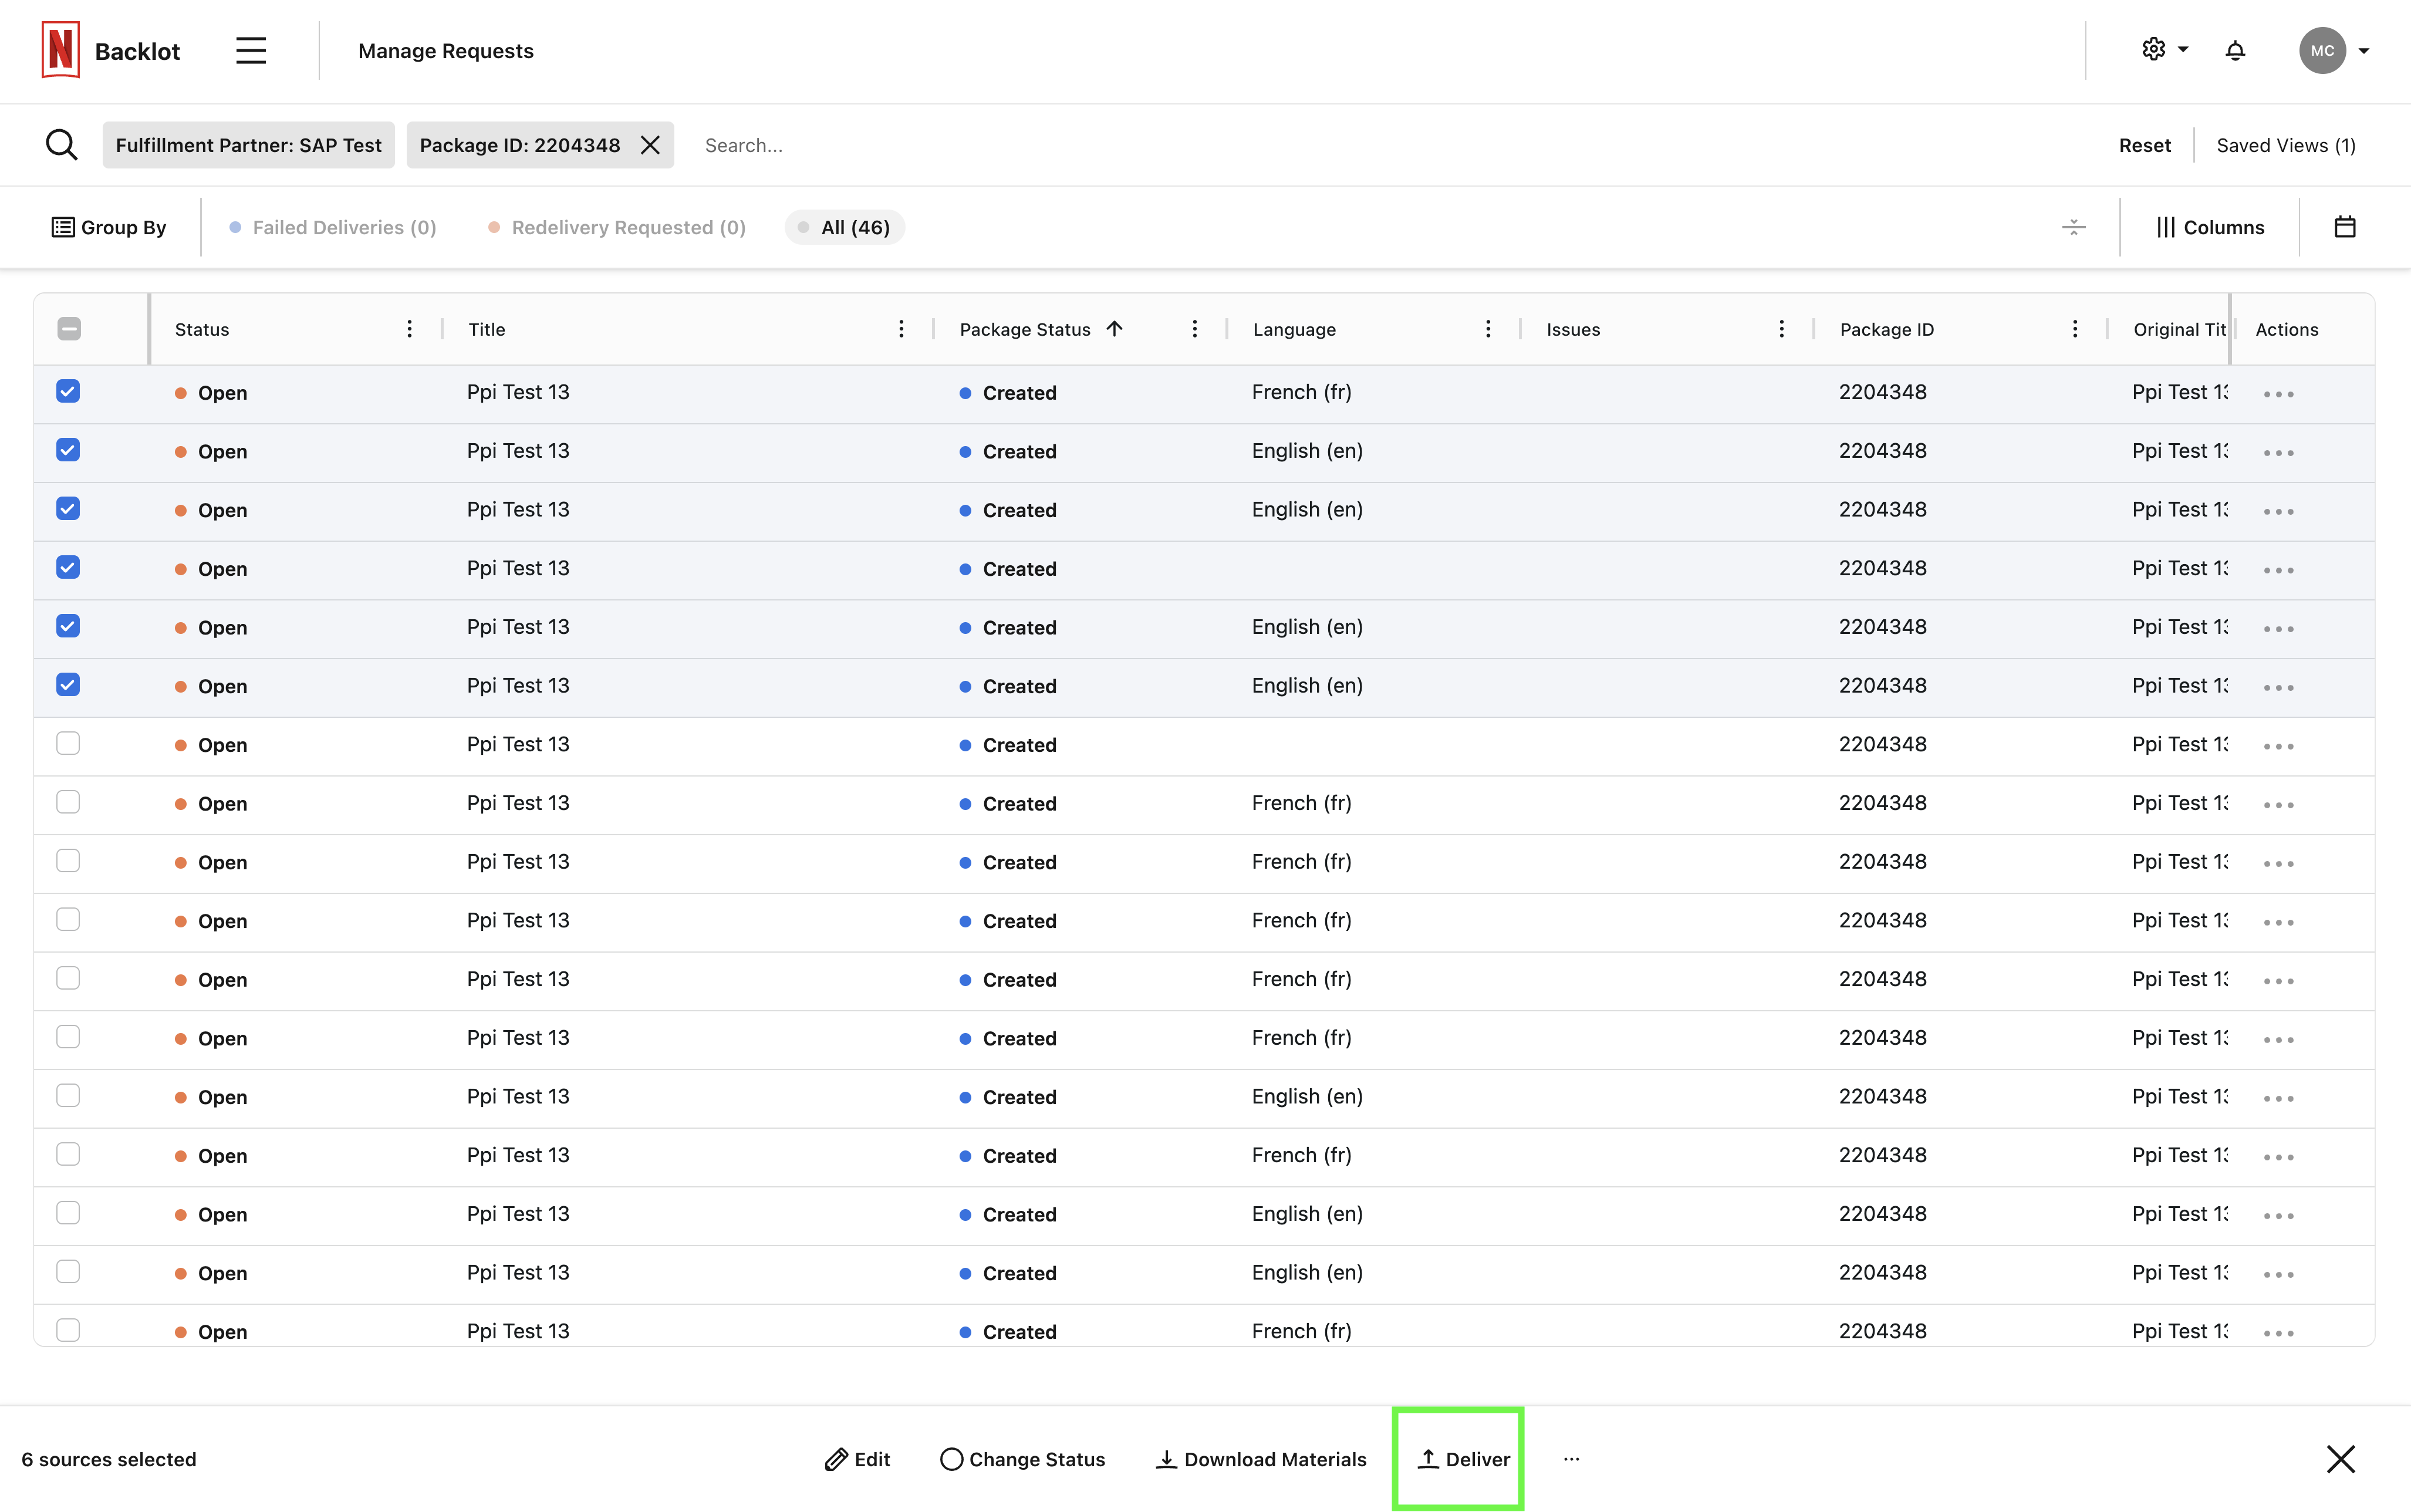Click Reset to clear filters
Screen dimensions: 2411x1512
[2144, 145]
